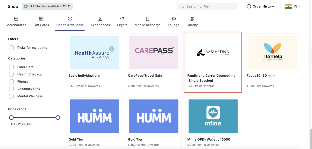Click the price range minimum handle
Screen dimensions: 312x149
(11, 118)
